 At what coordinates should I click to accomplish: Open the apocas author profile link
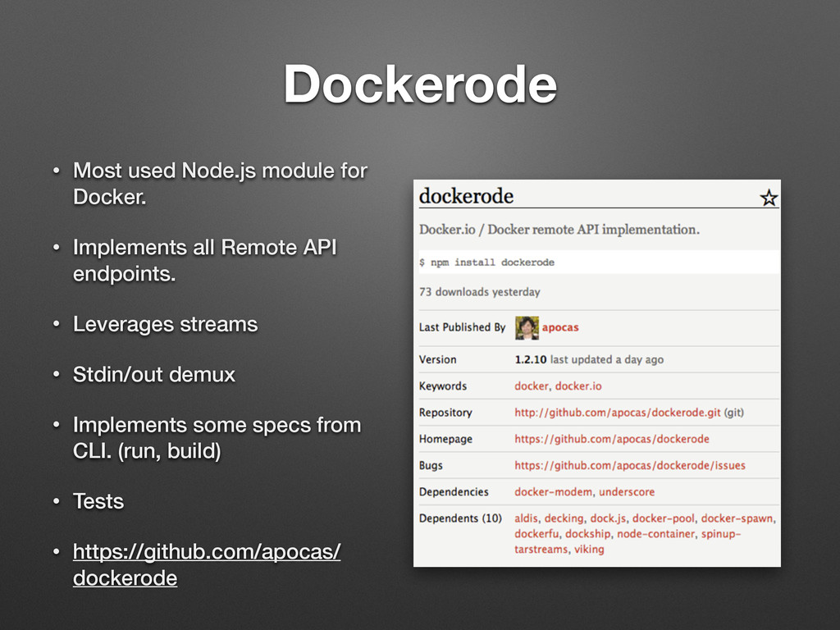pyautogui.click(x=559, y=328)
